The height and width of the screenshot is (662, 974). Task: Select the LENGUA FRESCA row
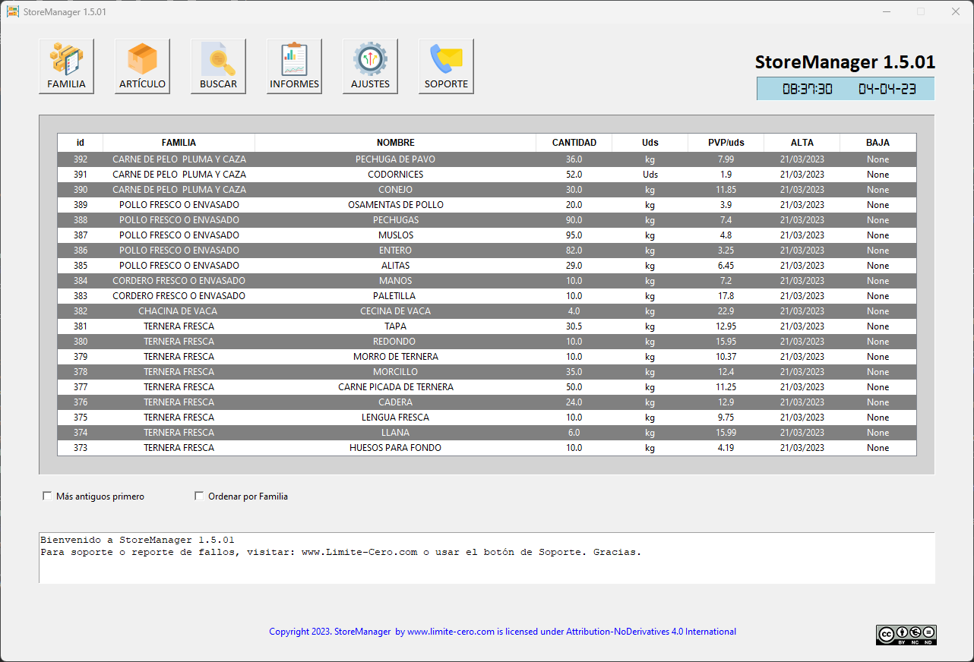pos(487,418)
